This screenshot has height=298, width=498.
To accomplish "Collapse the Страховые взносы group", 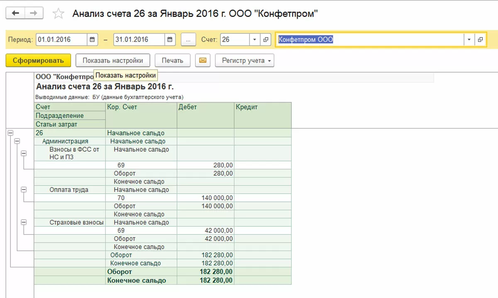I will [x=24, y=222].
